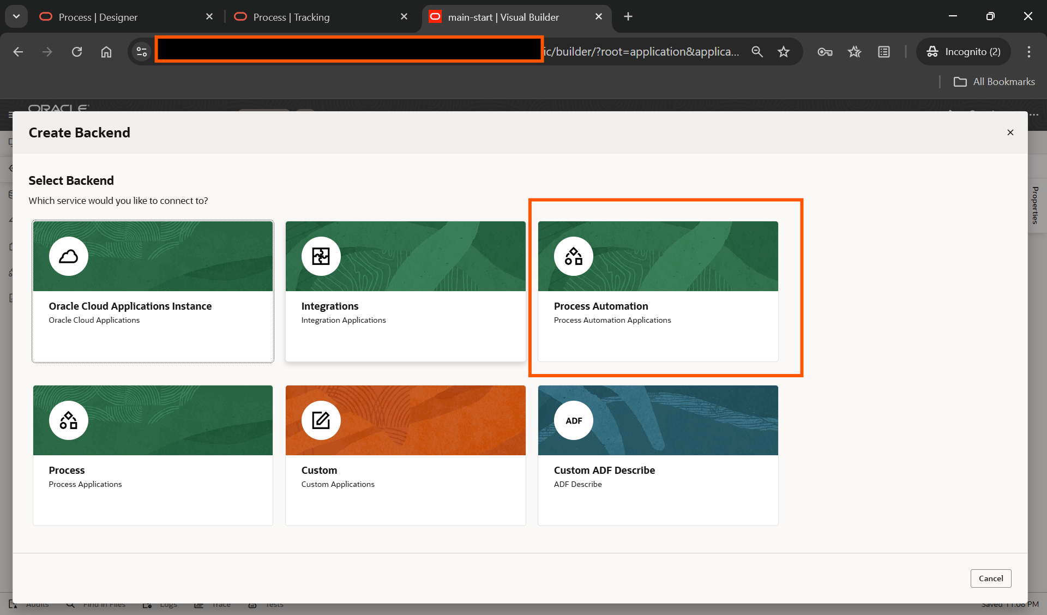Open the password key icon in the toolbar
This screenshot has height=615, width=1047.
click(x=825, y=52)
